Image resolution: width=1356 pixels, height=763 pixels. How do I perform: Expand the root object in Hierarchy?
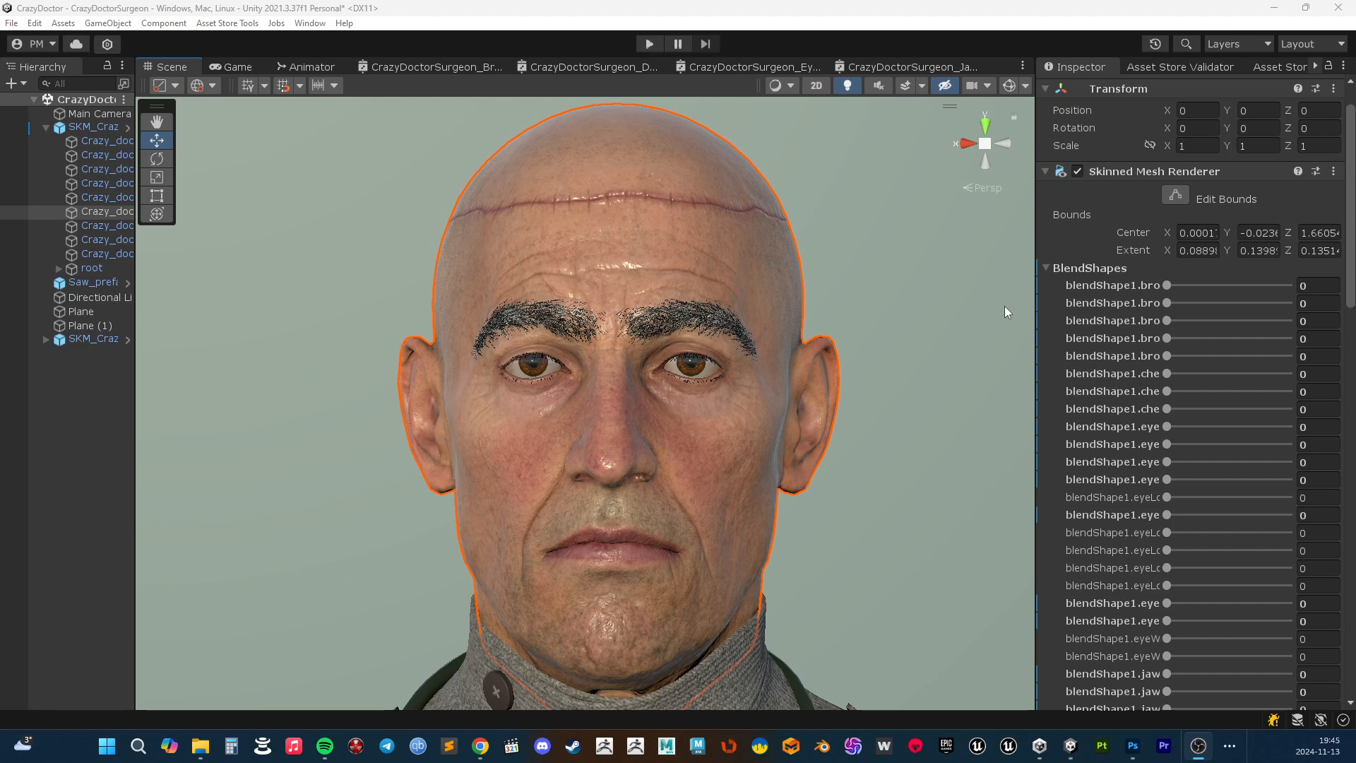[x=59, y=268]
